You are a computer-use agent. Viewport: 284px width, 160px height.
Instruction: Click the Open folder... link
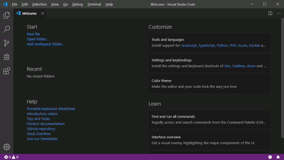(x=37, y=39)
